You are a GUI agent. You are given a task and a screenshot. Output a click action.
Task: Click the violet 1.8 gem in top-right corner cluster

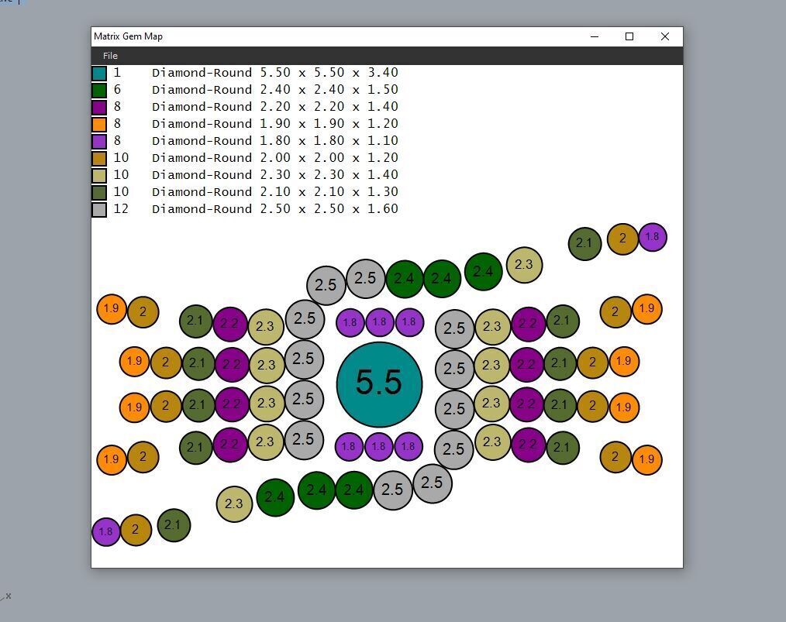(653, 237)
